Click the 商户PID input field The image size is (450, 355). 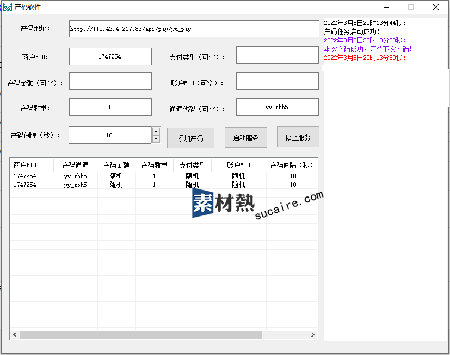pyautogui.click(x=110, y=56)
